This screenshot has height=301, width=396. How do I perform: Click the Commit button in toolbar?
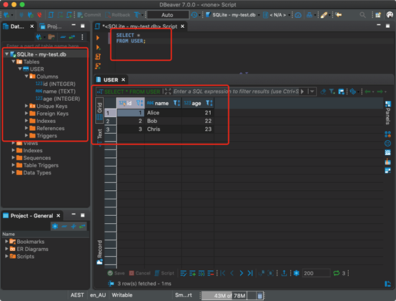pyautogui.click(x=89, y=15)
